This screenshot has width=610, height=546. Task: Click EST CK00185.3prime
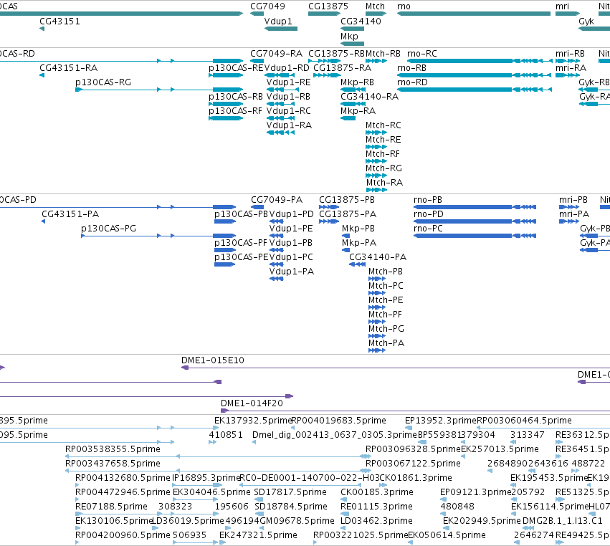343,499
